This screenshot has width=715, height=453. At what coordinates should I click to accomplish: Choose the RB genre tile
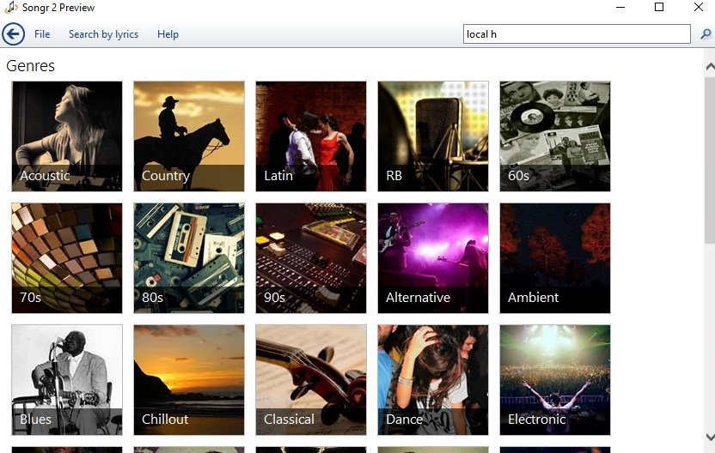[433, 136]
